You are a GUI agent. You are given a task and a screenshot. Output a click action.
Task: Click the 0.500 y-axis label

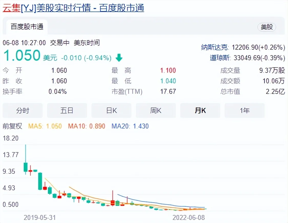[x=11, y=205]
